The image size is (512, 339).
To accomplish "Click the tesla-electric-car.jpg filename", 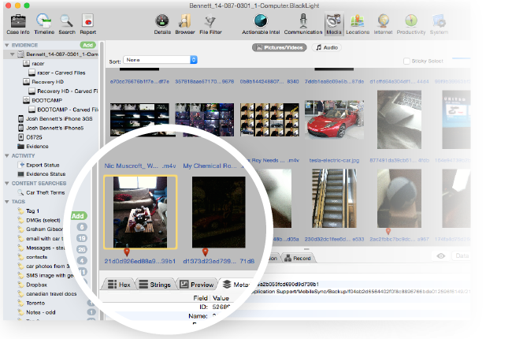I will tap(334, 160).
